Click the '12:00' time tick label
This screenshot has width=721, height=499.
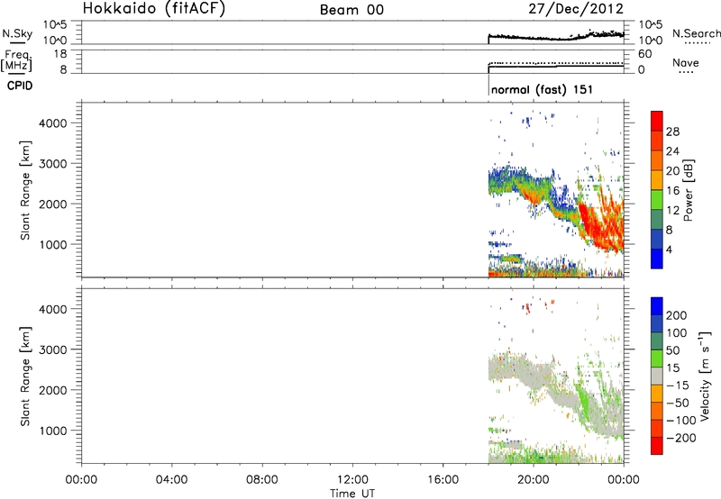tap(352, 480)
